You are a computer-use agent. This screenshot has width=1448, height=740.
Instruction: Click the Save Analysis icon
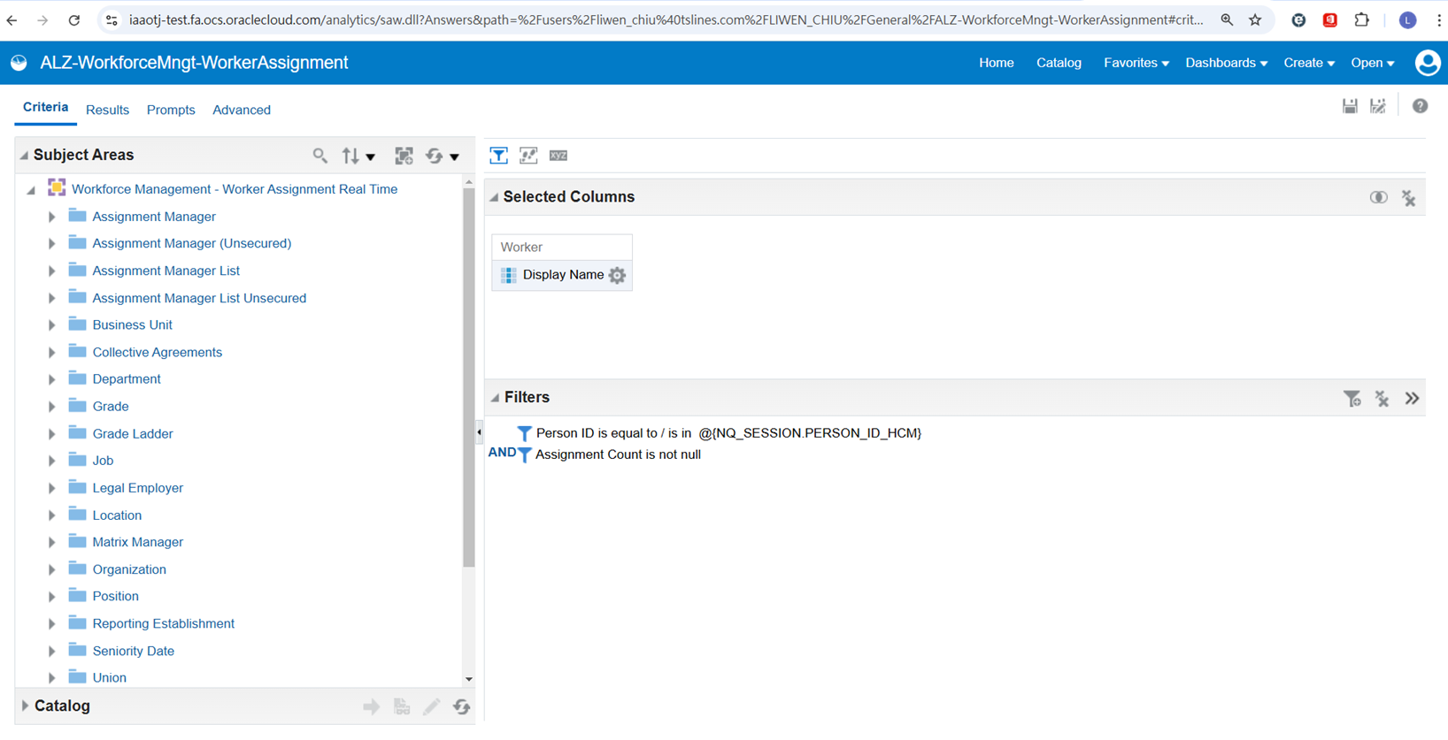tap(1350, 106)
